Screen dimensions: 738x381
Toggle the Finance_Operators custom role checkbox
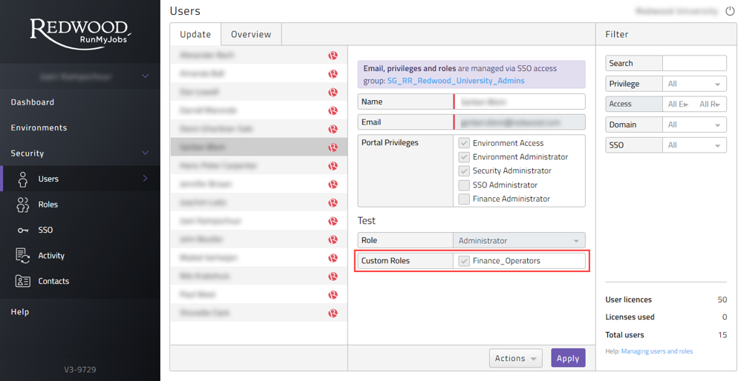click(464, 261)
